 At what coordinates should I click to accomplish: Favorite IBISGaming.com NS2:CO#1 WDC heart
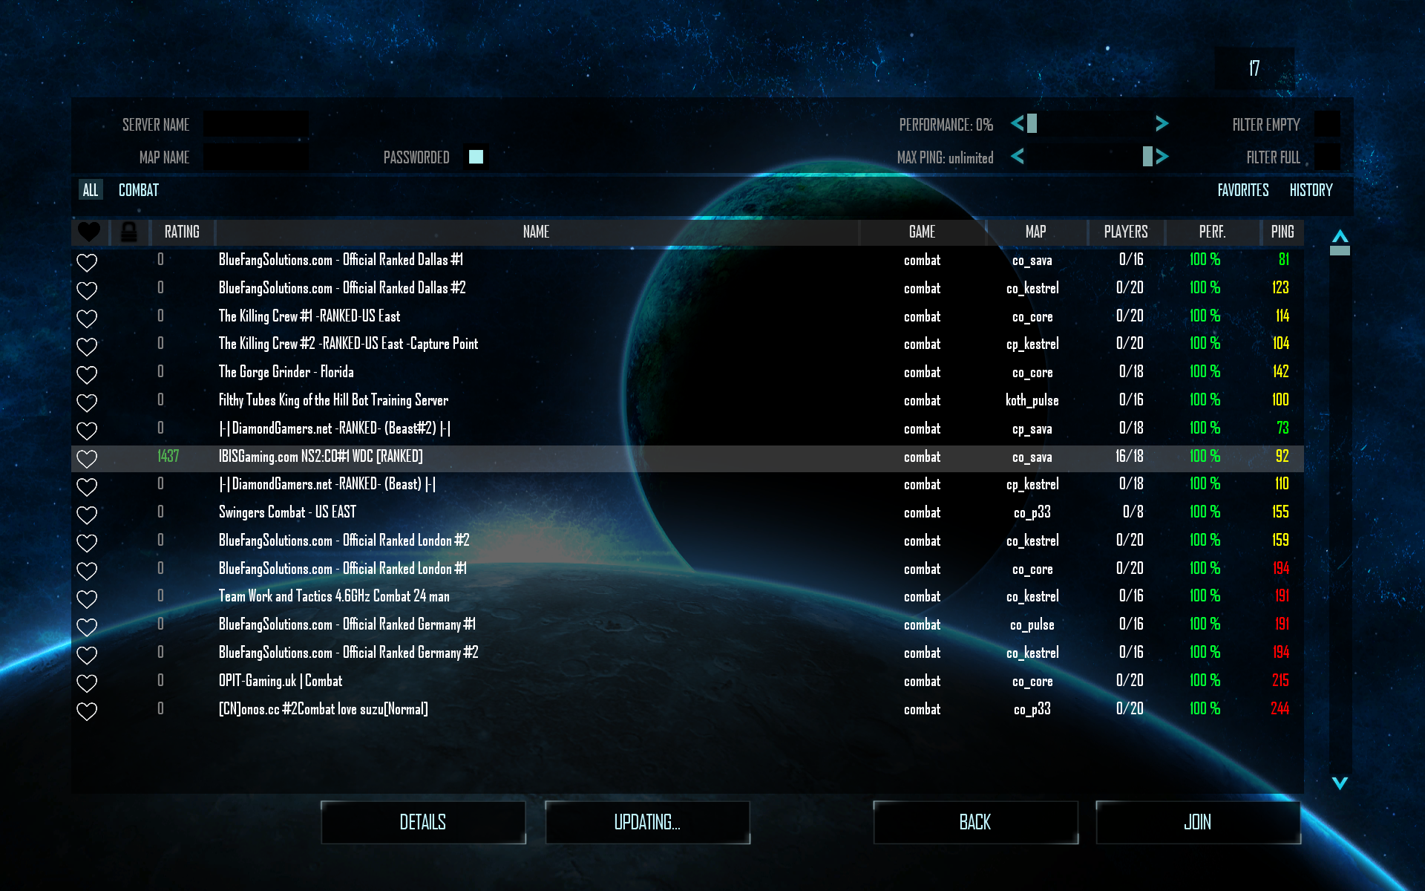click(87, 459)
